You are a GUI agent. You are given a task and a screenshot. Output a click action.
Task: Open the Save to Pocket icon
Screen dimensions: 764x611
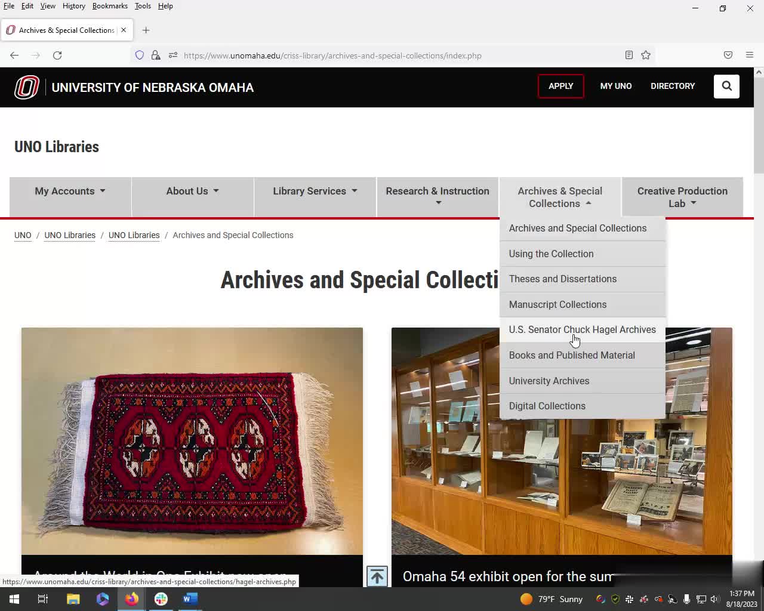point(728,55)
